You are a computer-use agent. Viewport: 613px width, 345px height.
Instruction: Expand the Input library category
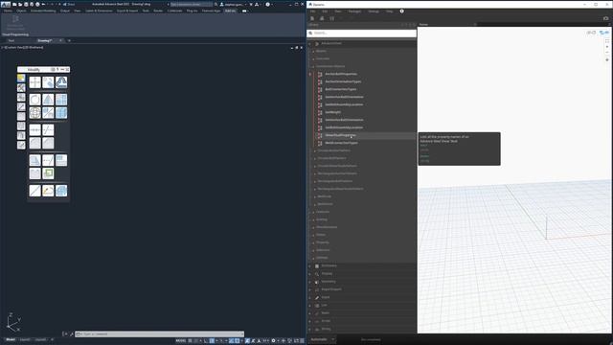tap(326, 297)
